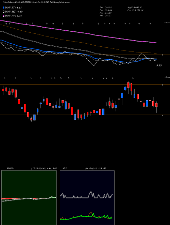Click the highest red candlestick near level 5
This screenshot has width=170, height=225.
coord(129,85)
